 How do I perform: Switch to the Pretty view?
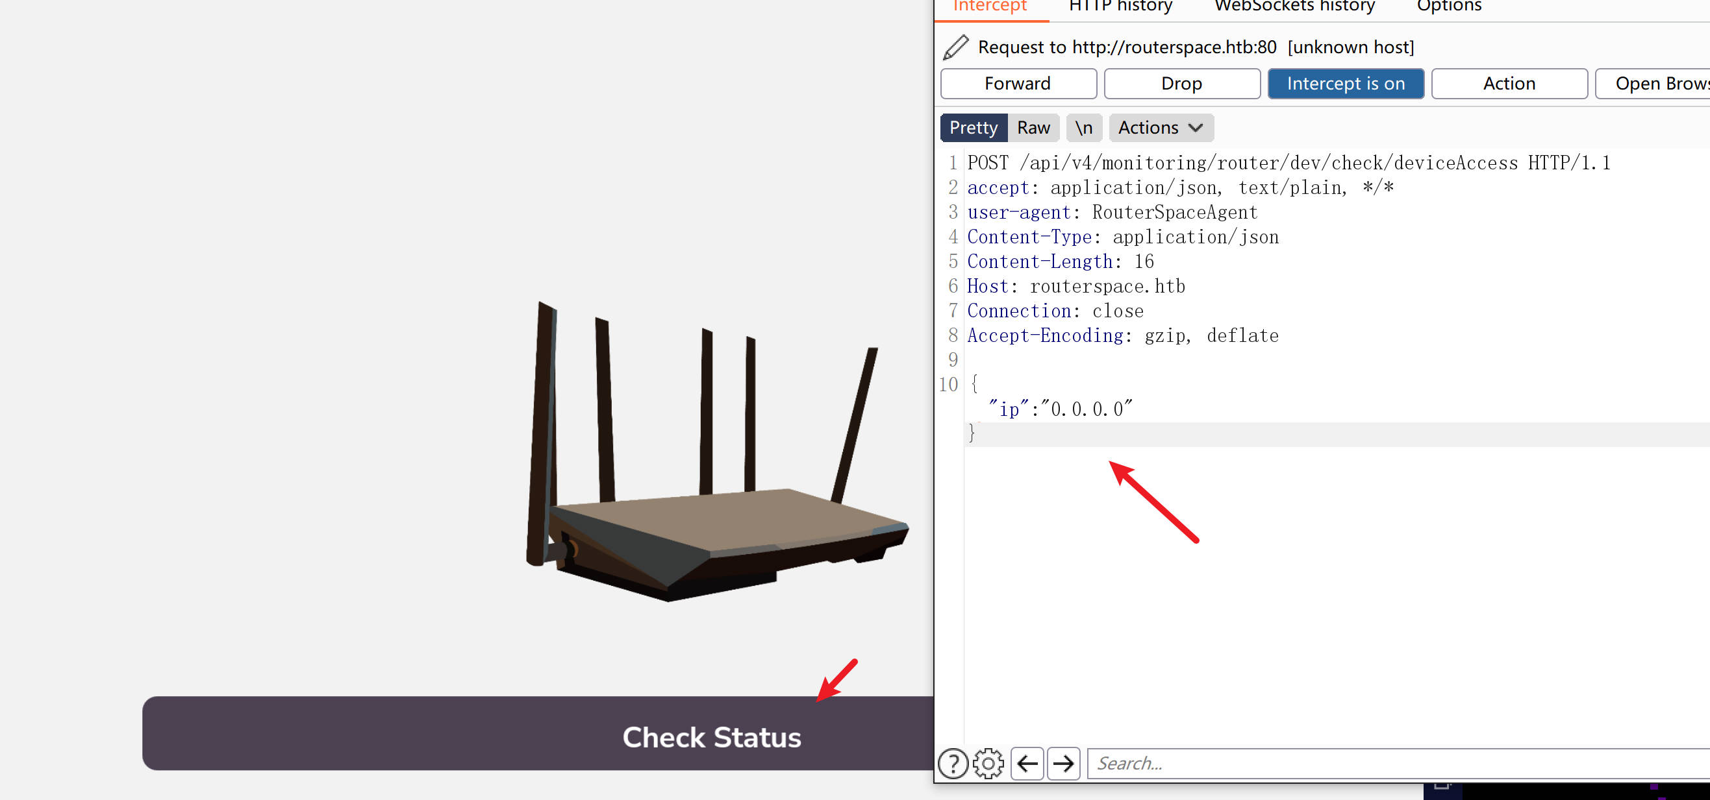tap(973, 127)
